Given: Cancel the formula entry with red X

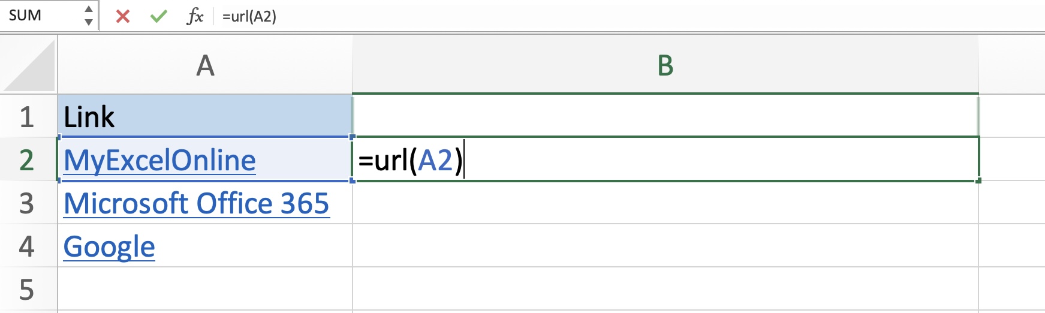Looking at the screenshot, I should point(123,16).
